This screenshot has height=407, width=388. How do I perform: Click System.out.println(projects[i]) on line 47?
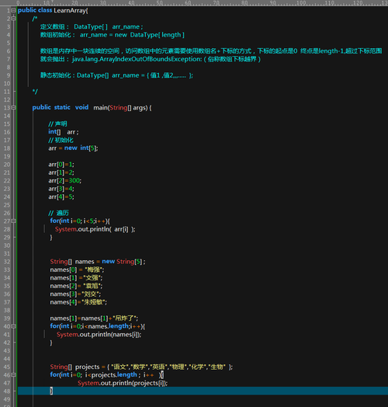123,383
